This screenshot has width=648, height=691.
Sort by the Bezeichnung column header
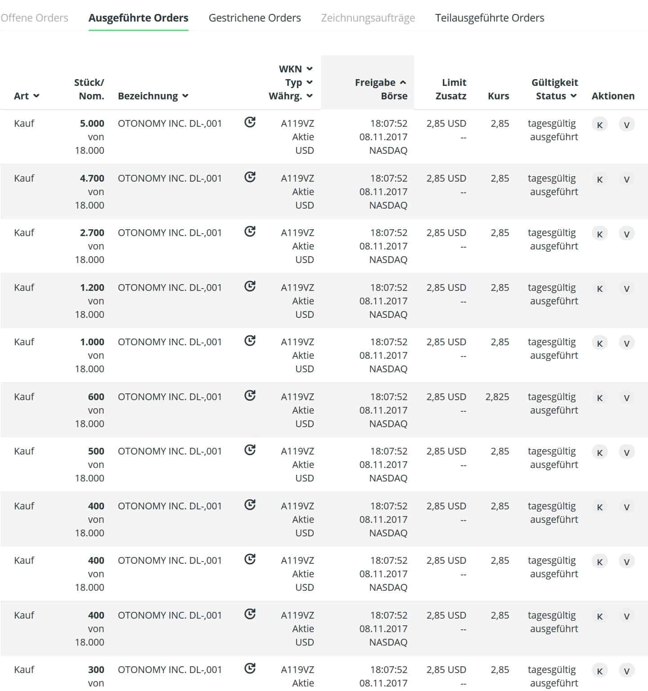click(x=153, y=96)
